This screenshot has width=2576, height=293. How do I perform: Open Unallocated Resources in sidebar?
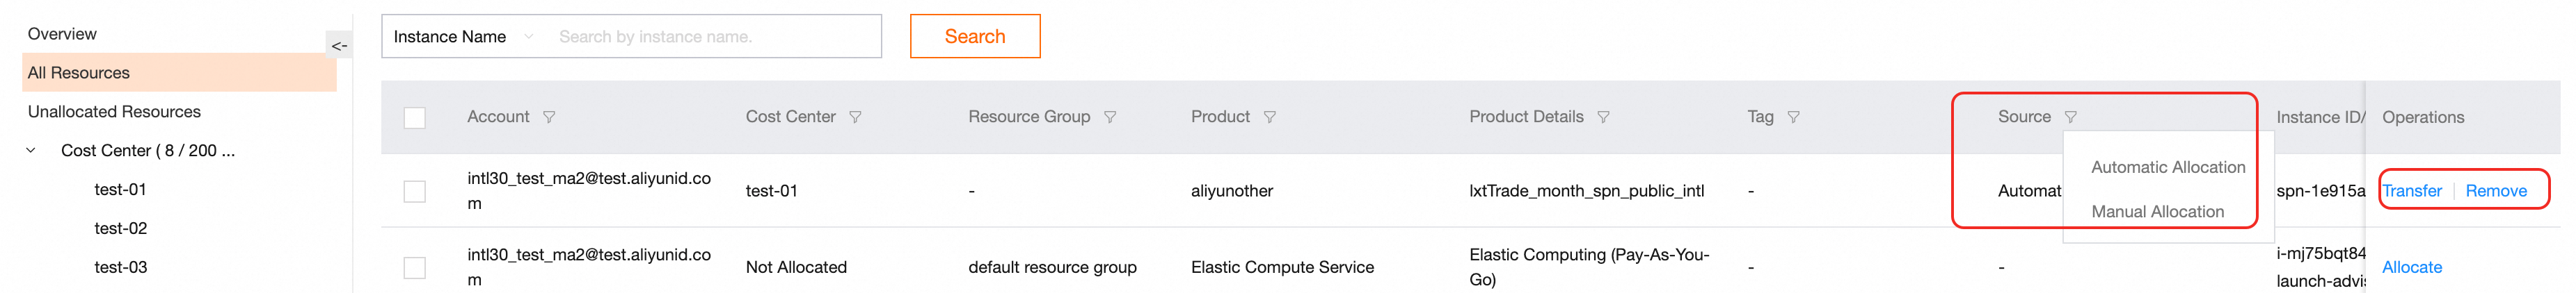pos(114,112)
